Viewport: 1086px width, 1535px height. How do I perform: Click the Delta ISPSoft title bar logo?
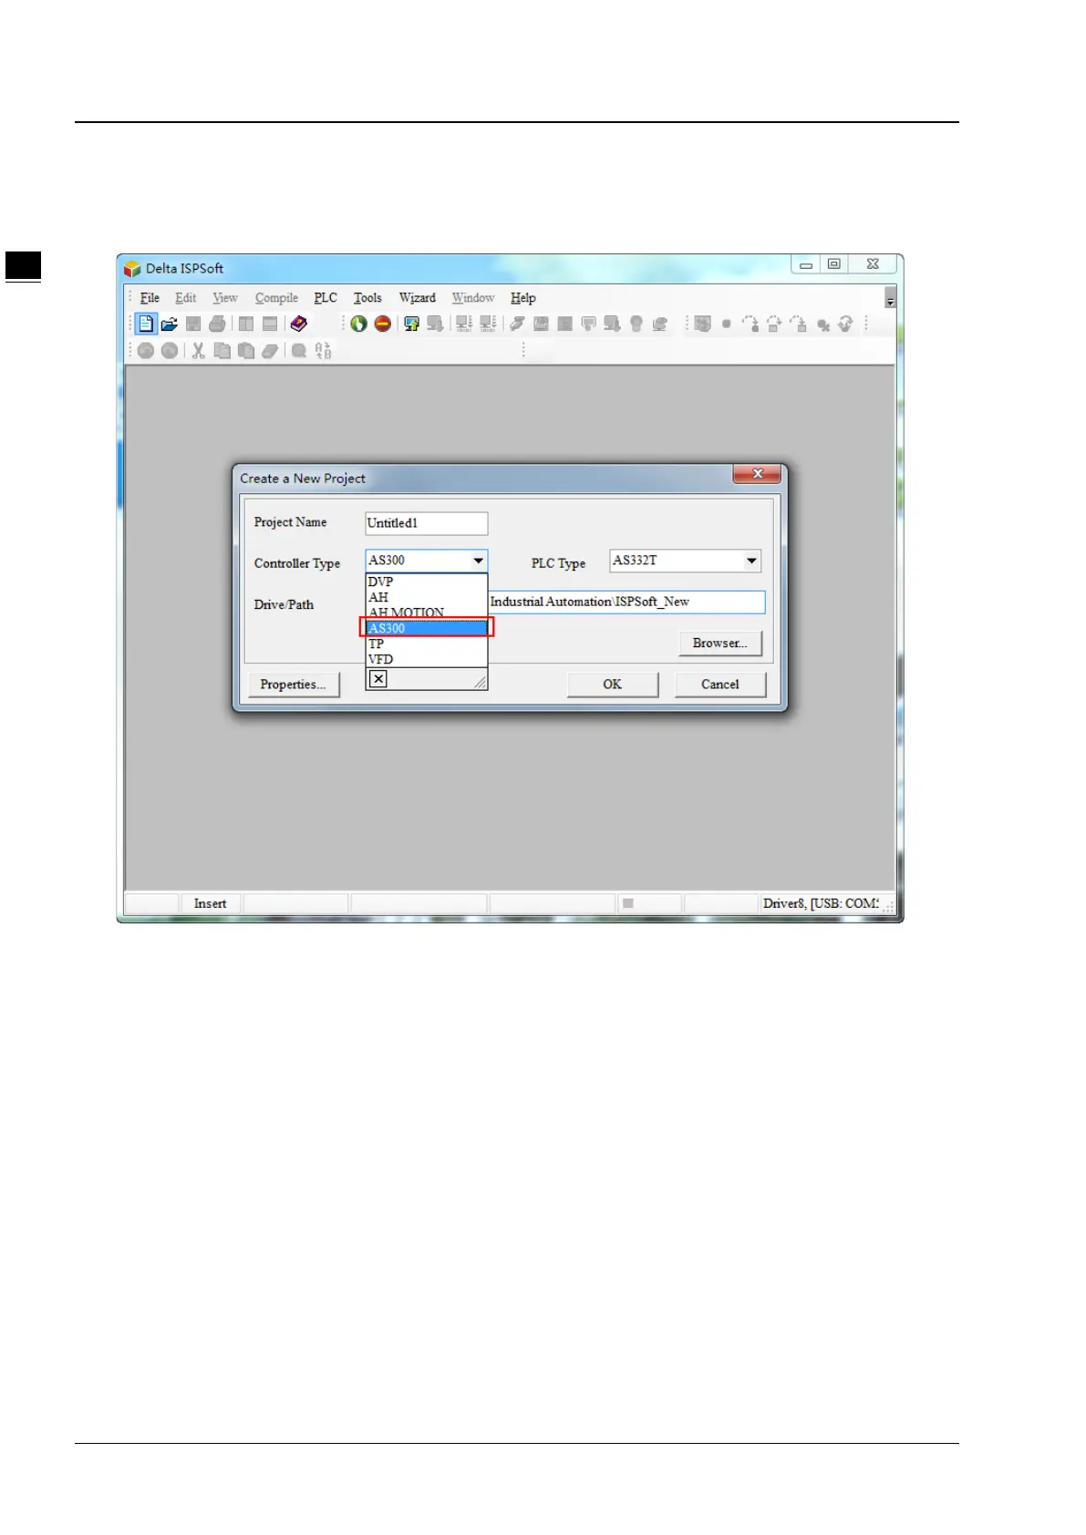pos(132,269)
